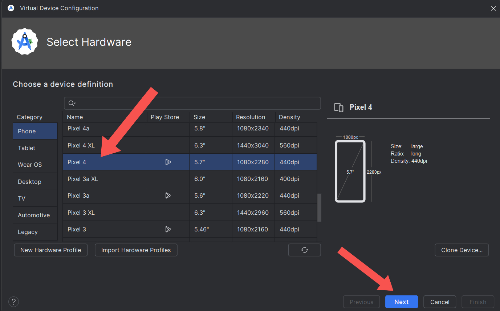The width and height of the screenshot is (500, 311).
Task: Select the Phone category
Action: pyautogui.click(x=35, y=131)
